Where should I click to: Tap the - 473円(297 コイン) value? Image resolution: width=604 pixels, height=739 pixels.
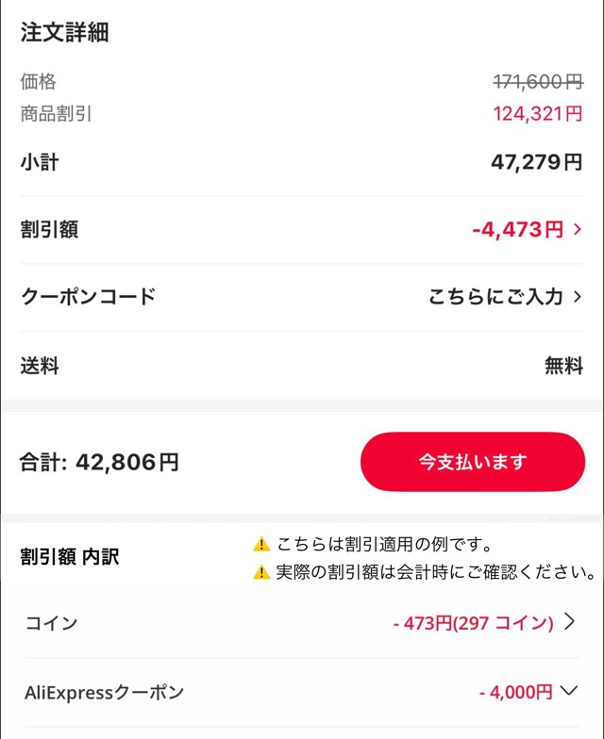click(472, 623)
